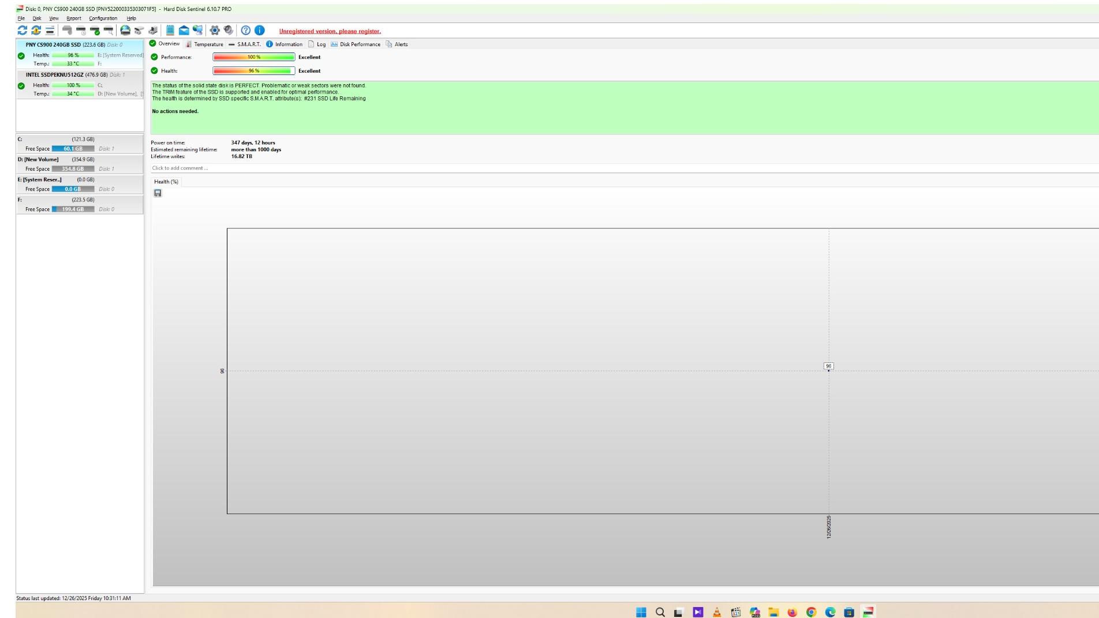The height and width of the screenshot is (618, 1099).
Task: Open the Report menu
Action: (73, 18)
